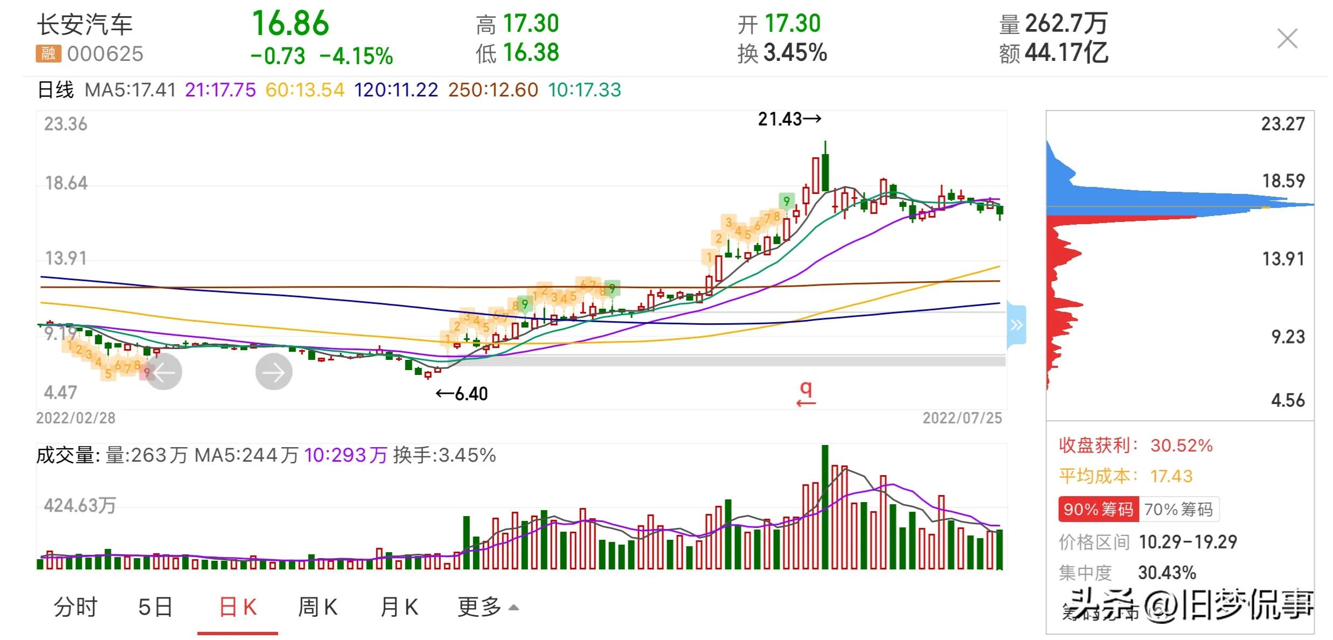The image size is (1333, 640).
Task: Click the stock name 长安汽车
Action: click(85, 24)
